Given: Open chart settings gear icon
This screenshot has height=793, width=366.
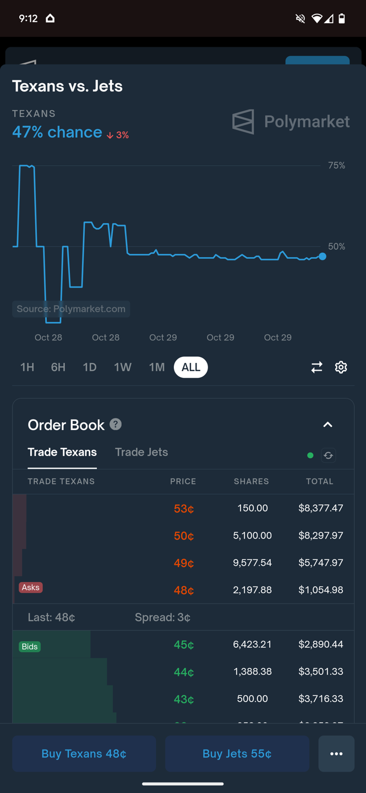Looking at the screenshot, I should point(341,367).
